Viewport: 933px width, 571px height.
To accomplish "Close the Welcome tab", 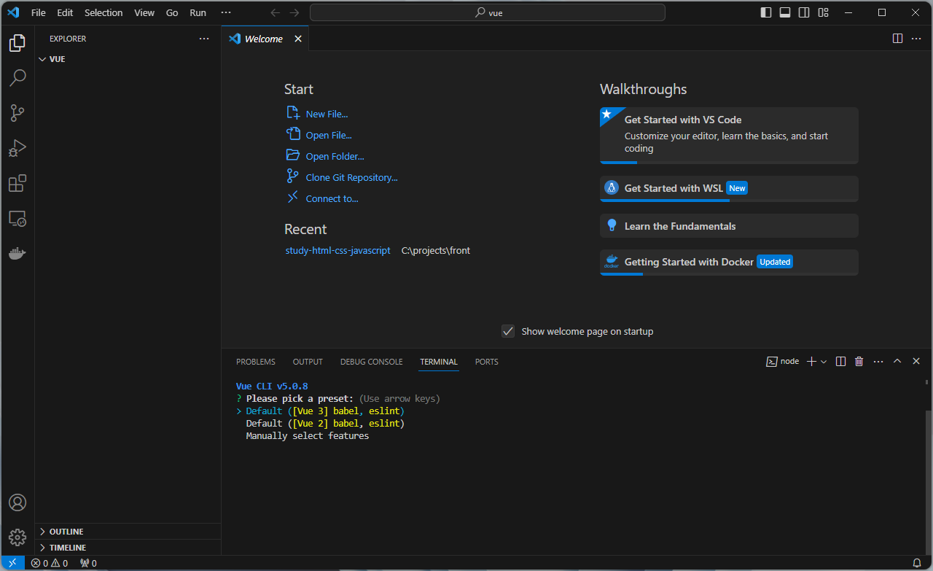I will pos(297,39).
